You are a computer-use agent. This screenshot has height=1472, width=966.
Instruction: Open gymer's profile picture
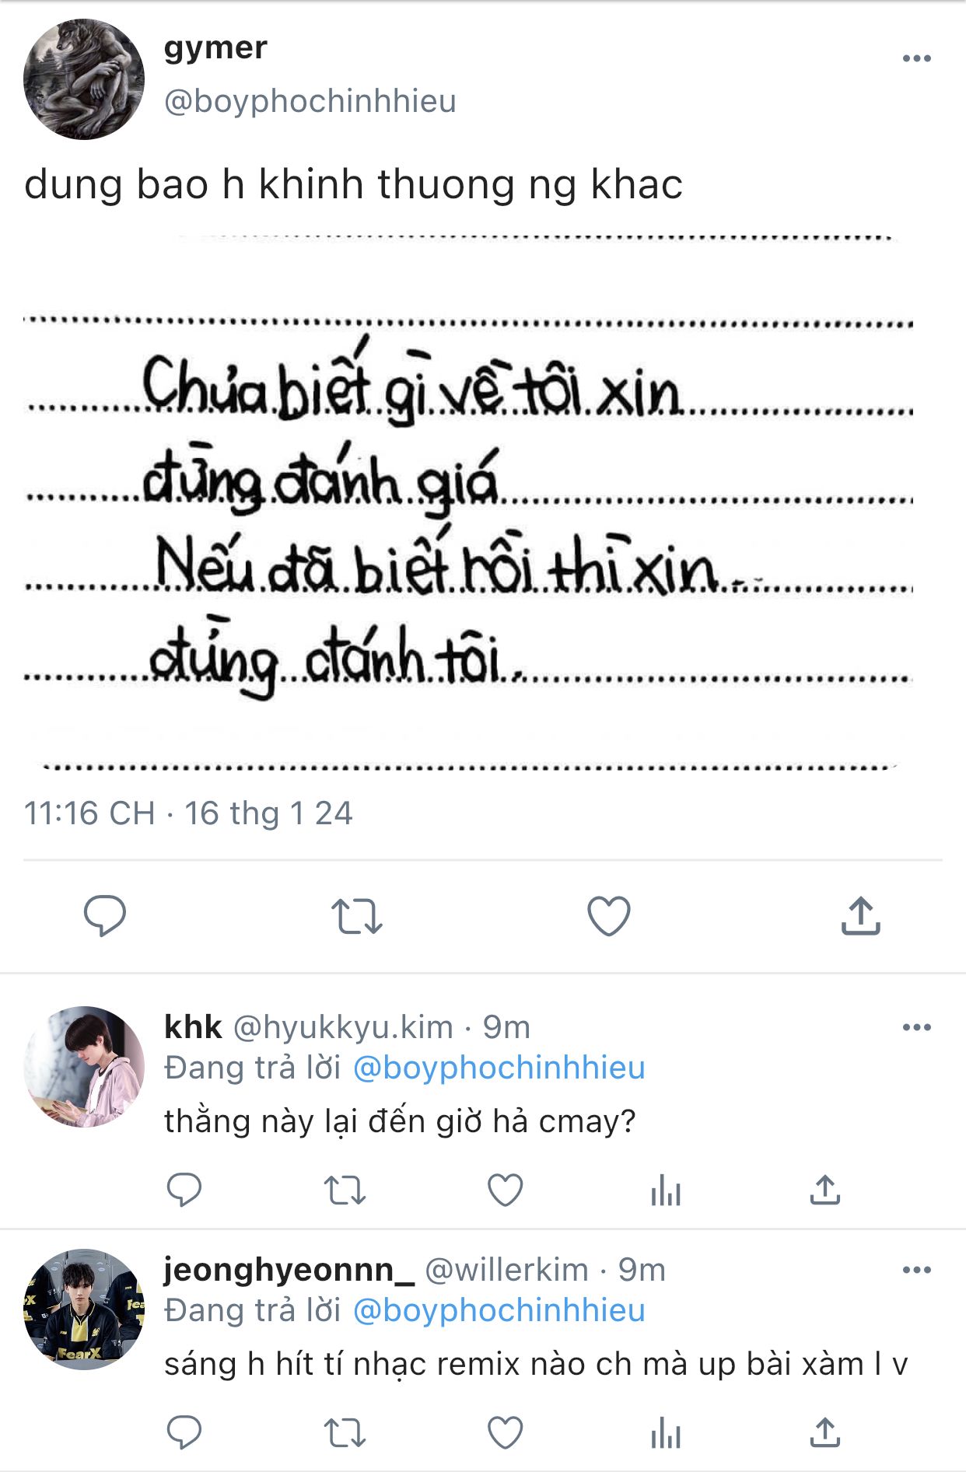tap(84, 79)
